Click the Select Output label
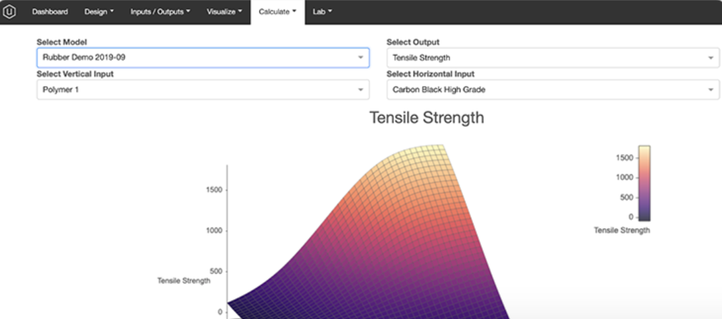The height and width of the screenshot is (319, 722). pyautogui.click(x=413, y=42)
